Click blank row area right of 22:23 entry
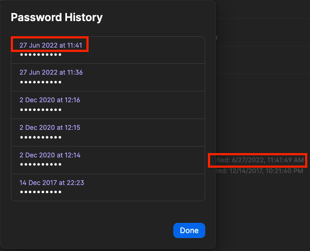310x251 pixels. tap(144, 187)
